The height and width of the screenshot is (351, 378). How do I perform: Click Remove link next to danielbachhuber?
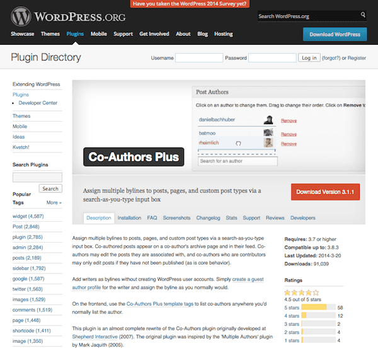[x=289, y=120]
